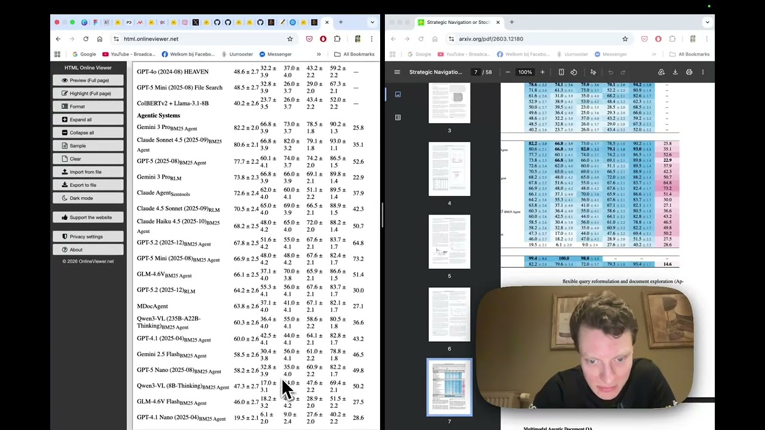Bookmark html.onlineviewer.net with the star icon
This screenshot has width=765, height=430.
(290, 39)
